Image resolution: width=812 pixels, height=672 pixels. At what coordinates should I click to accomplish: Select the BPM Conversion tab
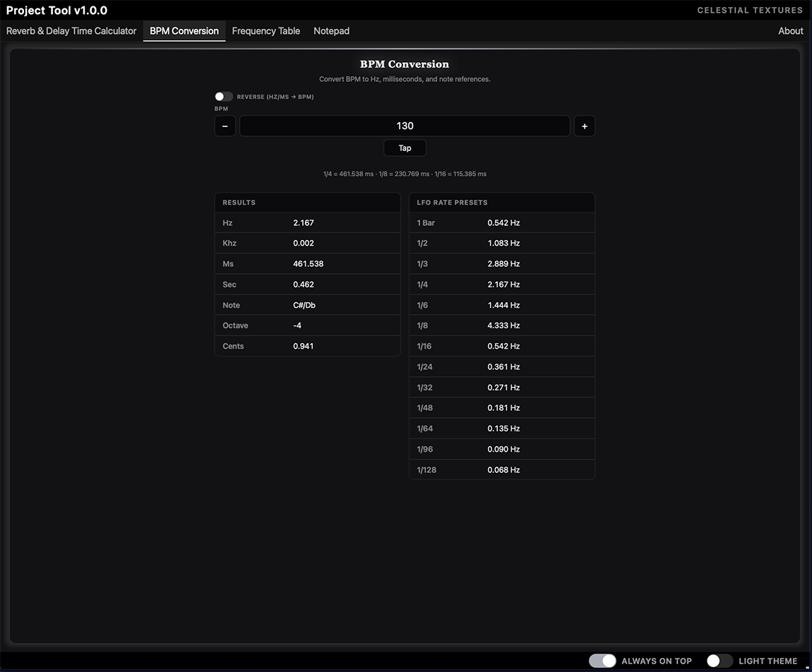click(x=184, y=31)
